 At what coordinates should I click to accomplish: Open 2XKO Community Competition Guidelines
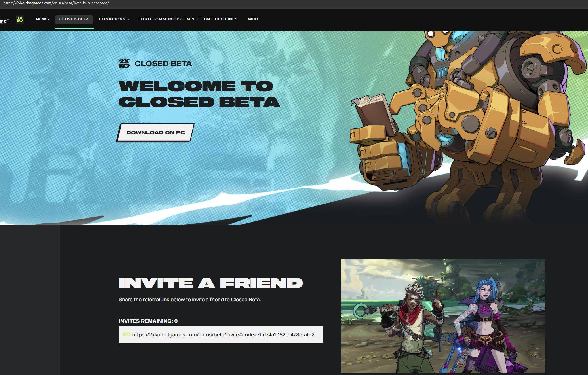[x=189, y=19]
